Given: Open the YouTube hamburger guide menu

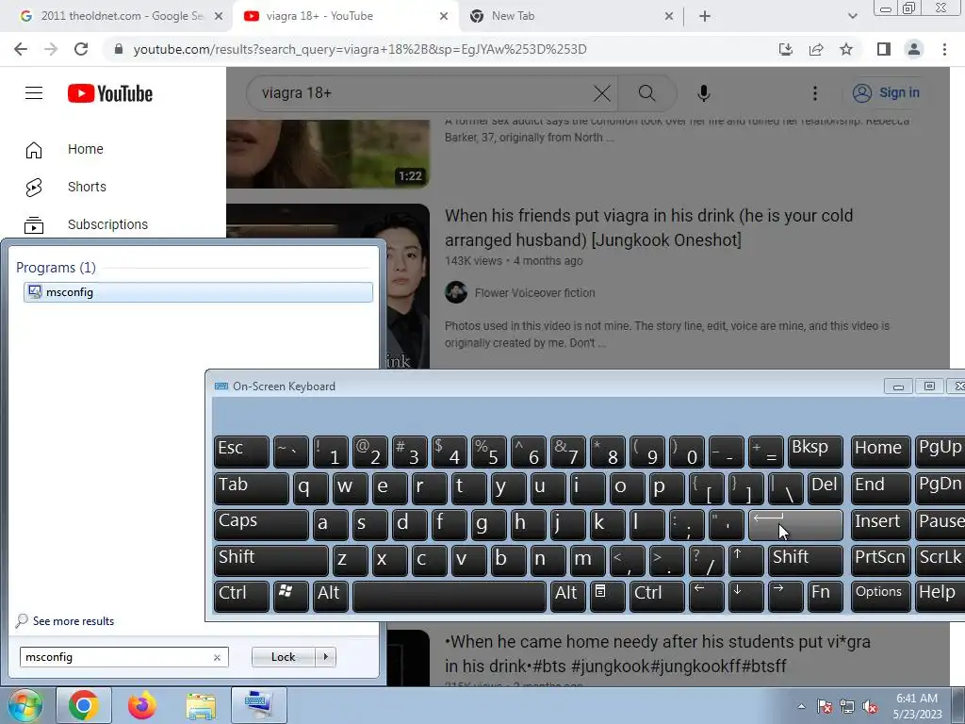Looking at the screenshot, I should tap(34, 93).
